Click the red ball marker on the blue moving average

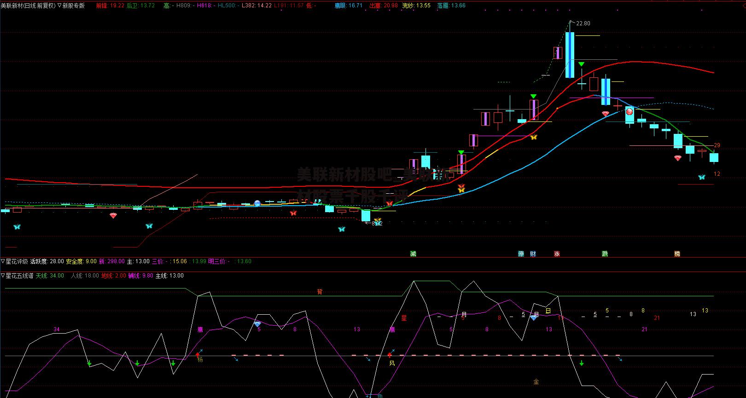pos(629,111)
